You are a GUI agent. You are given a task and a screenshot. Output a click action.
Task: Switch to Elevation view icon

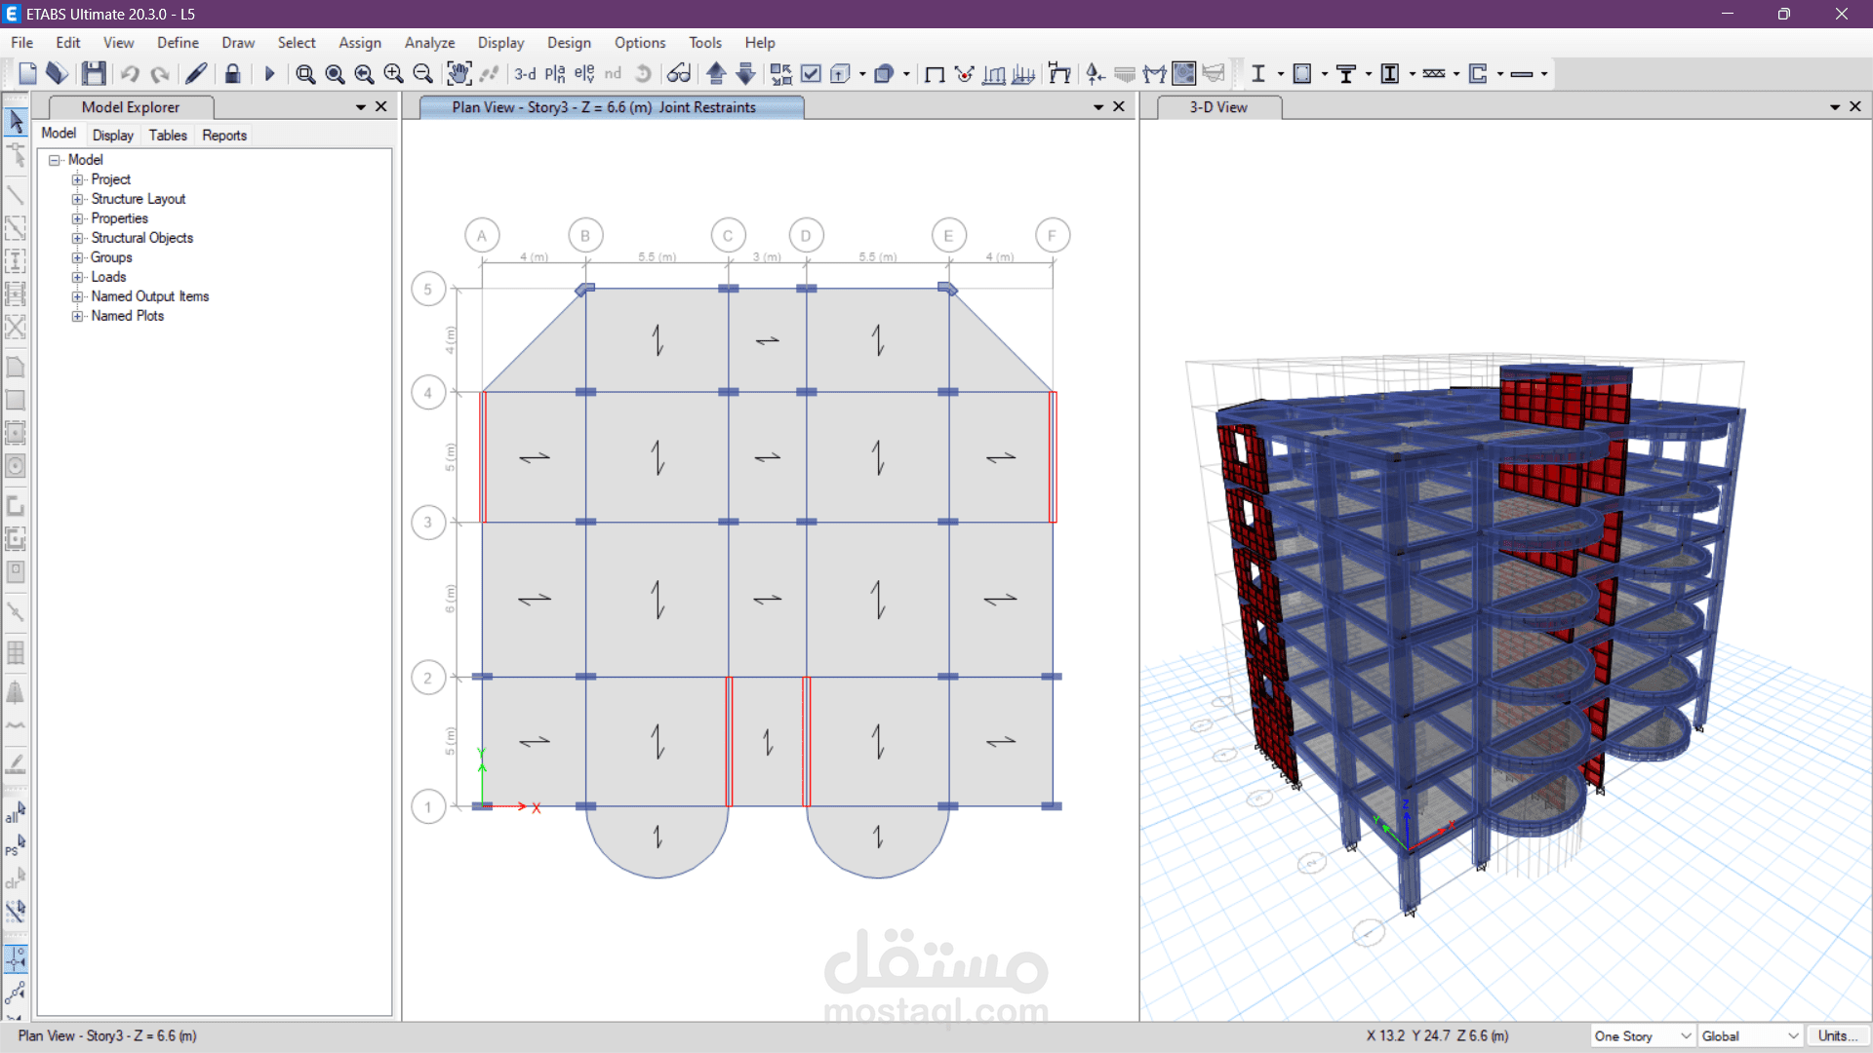click(x=583, y=73)
